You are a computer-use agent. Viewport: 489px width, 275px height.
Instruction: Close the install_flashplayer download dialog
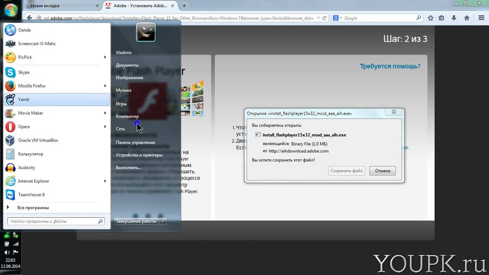point(394,112)
